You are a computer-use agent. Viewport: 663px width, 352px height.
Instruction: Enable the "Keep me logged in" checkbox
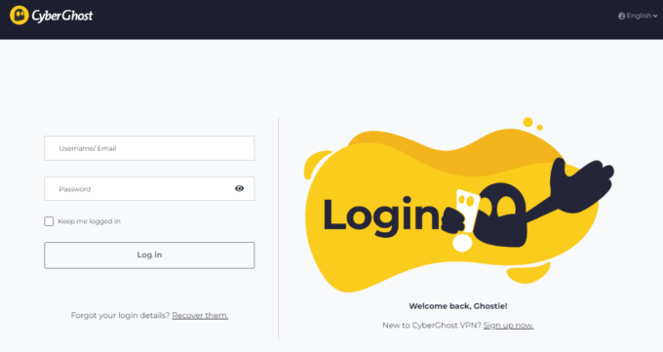[x=49, y=221]
